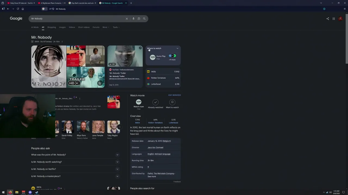Open the Rotten Tomatoes 64% rating row
This screenshot has height=195, width=348.
163,78
